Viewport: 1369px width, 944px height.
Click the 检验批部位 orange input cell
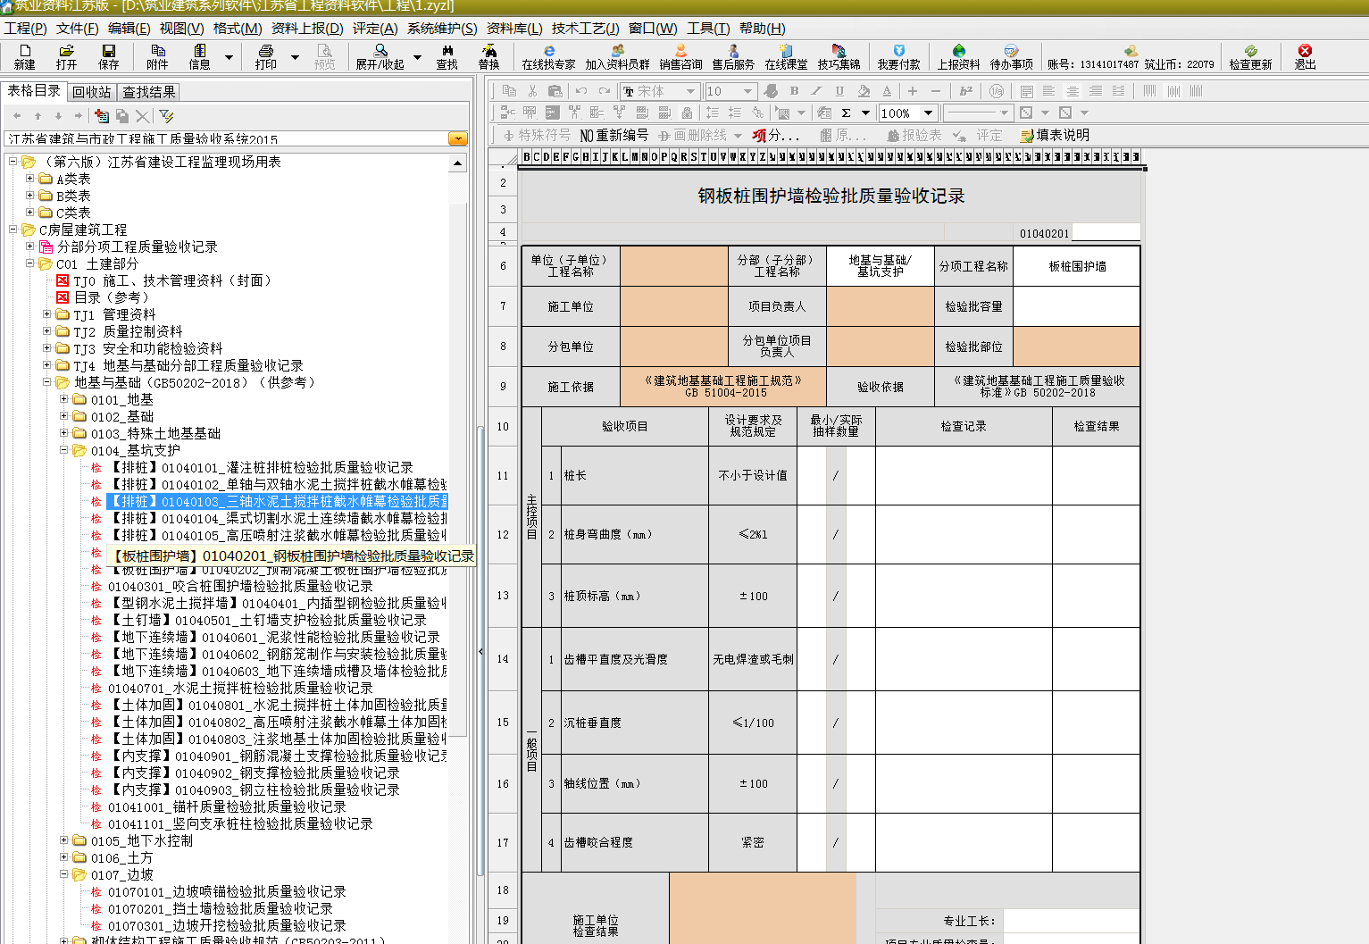click(x=1076, y=347)
